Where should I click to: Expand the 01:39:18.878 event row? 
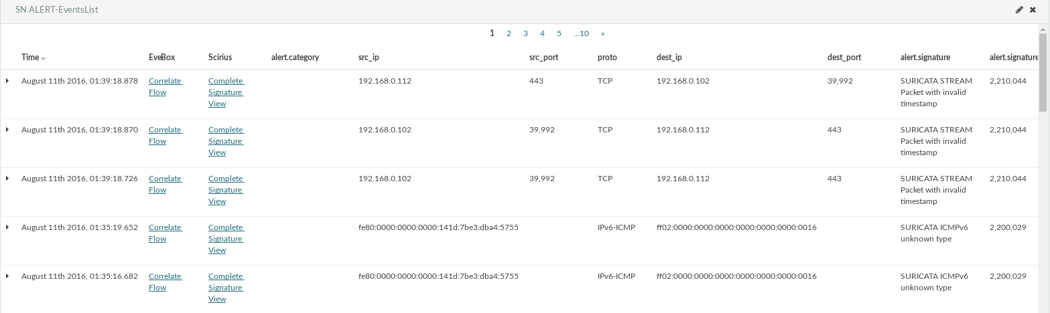pyautogui.click(x=7, y=81)
